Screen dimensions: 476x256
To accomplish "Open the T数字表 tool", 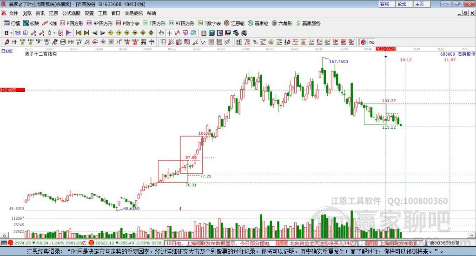I will coord(210,23).
